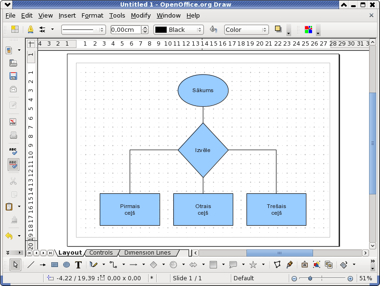380x286 pixels.
Task: Toggle AutoSpellcheck on the side toolbar
Action: [x=13, y=164]
